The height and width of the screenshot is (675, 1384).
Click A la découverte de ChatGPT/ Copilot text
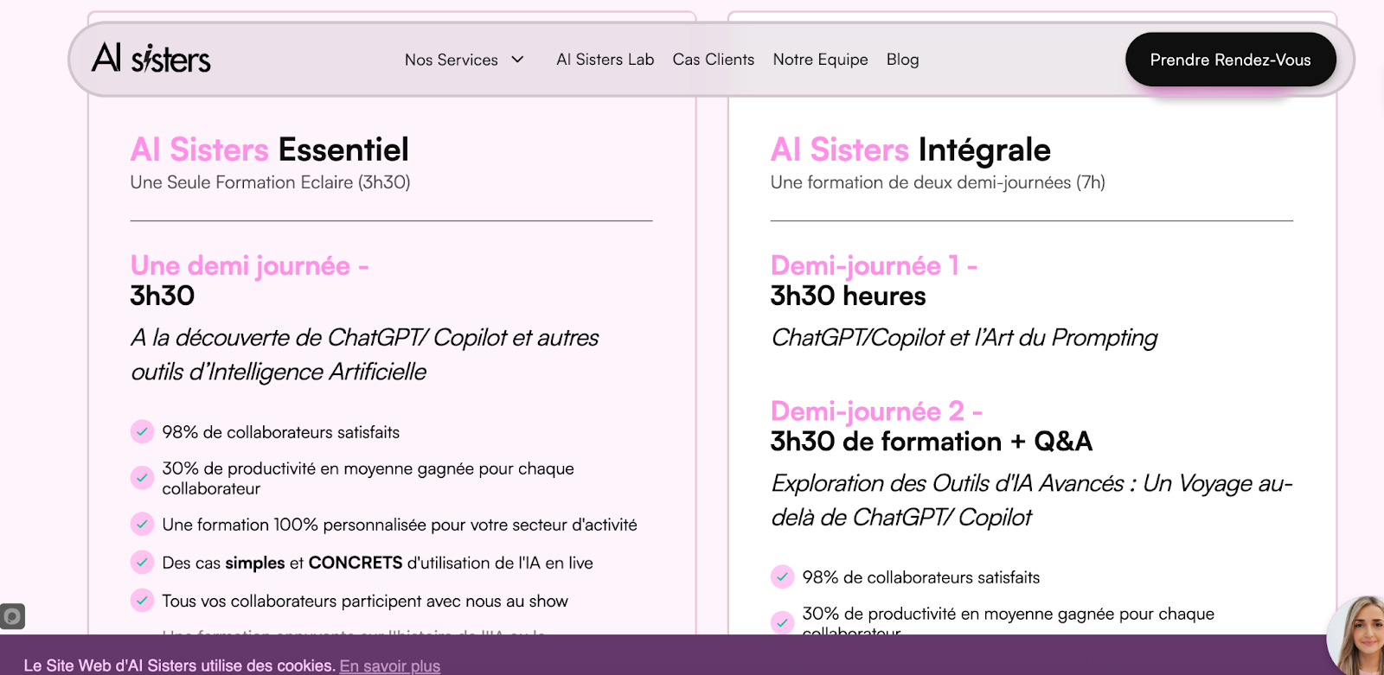[364, 355]
